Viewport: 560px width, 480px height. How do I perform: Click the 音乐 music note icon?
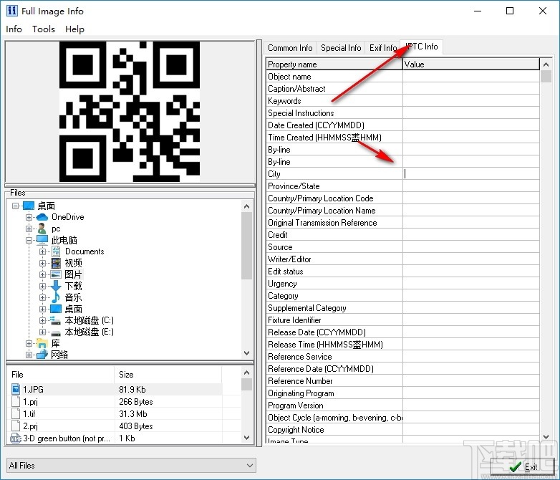56,297
